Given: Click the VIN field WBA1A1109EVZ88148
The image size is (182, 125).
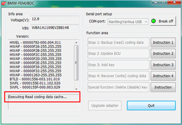Looking at the screenshot, I should tap(55, 28).
